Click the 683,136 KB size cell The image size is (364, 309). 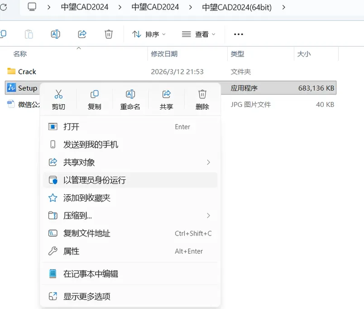click(316, 88)
